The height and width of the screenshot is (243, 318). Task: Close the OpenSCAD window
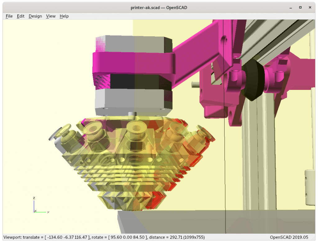pyautogui.click(x=310, y=7)
